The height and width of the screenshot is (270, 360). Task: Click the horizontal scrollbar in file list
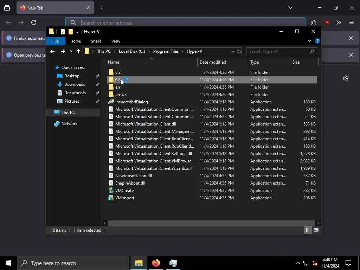pos(211,223)
